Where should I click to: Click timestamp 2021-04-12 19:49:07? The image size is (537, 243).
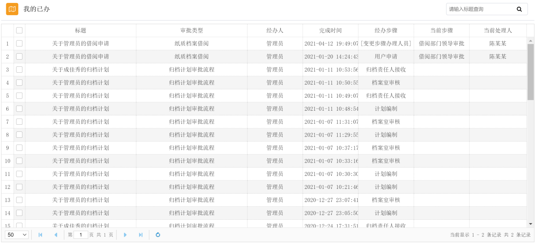(x=331, y=44)
